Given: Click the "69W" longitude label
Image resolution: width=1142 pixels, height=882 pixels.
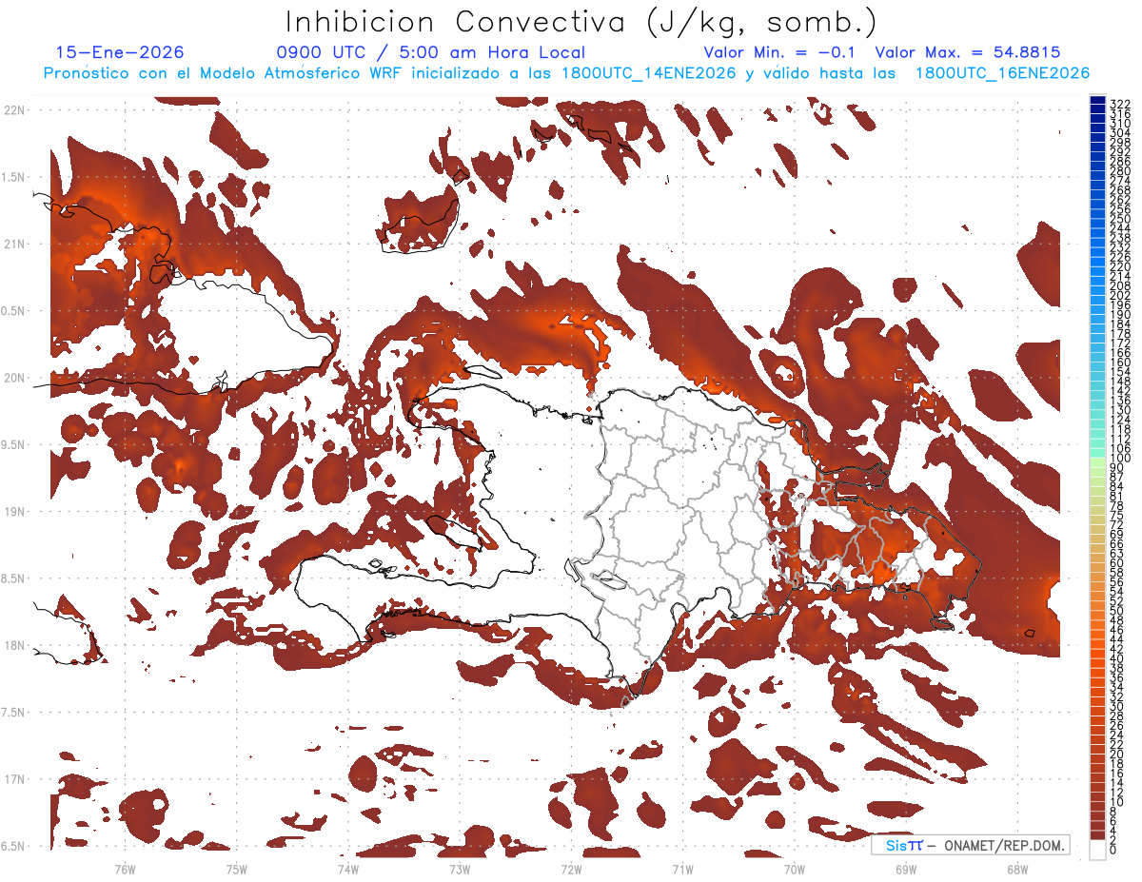Looking at the screenshot, I should point(905,869).
